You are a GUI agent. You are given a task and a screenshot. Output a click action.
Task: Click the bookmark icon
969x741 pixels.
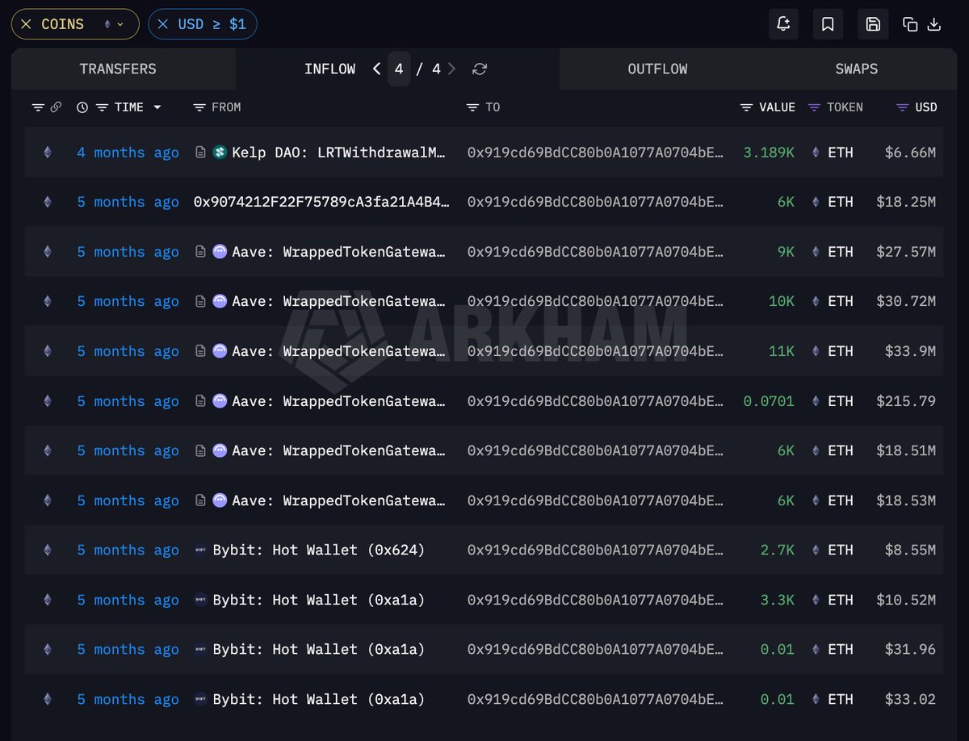(828, 24)
